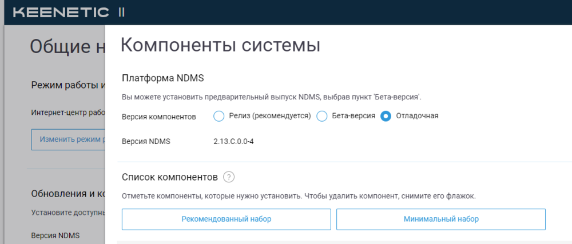Choose the Бета-версия radio option
The width and height of the screenshot is (572, 244).
(321, 116)
